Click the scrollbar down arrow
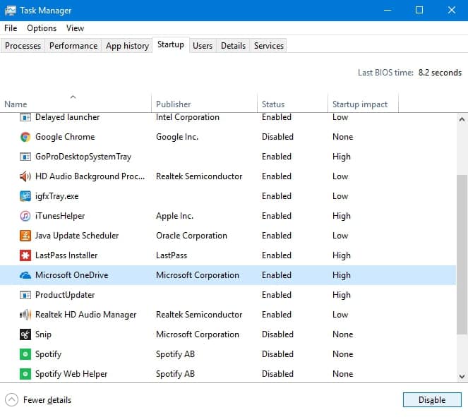The height and width of the screenshot is (417, 468). point(462,377)
